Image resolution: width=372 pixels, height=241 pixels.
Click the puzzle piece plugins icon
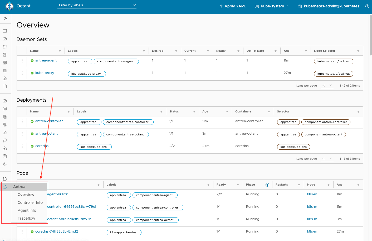pos(5,179)
